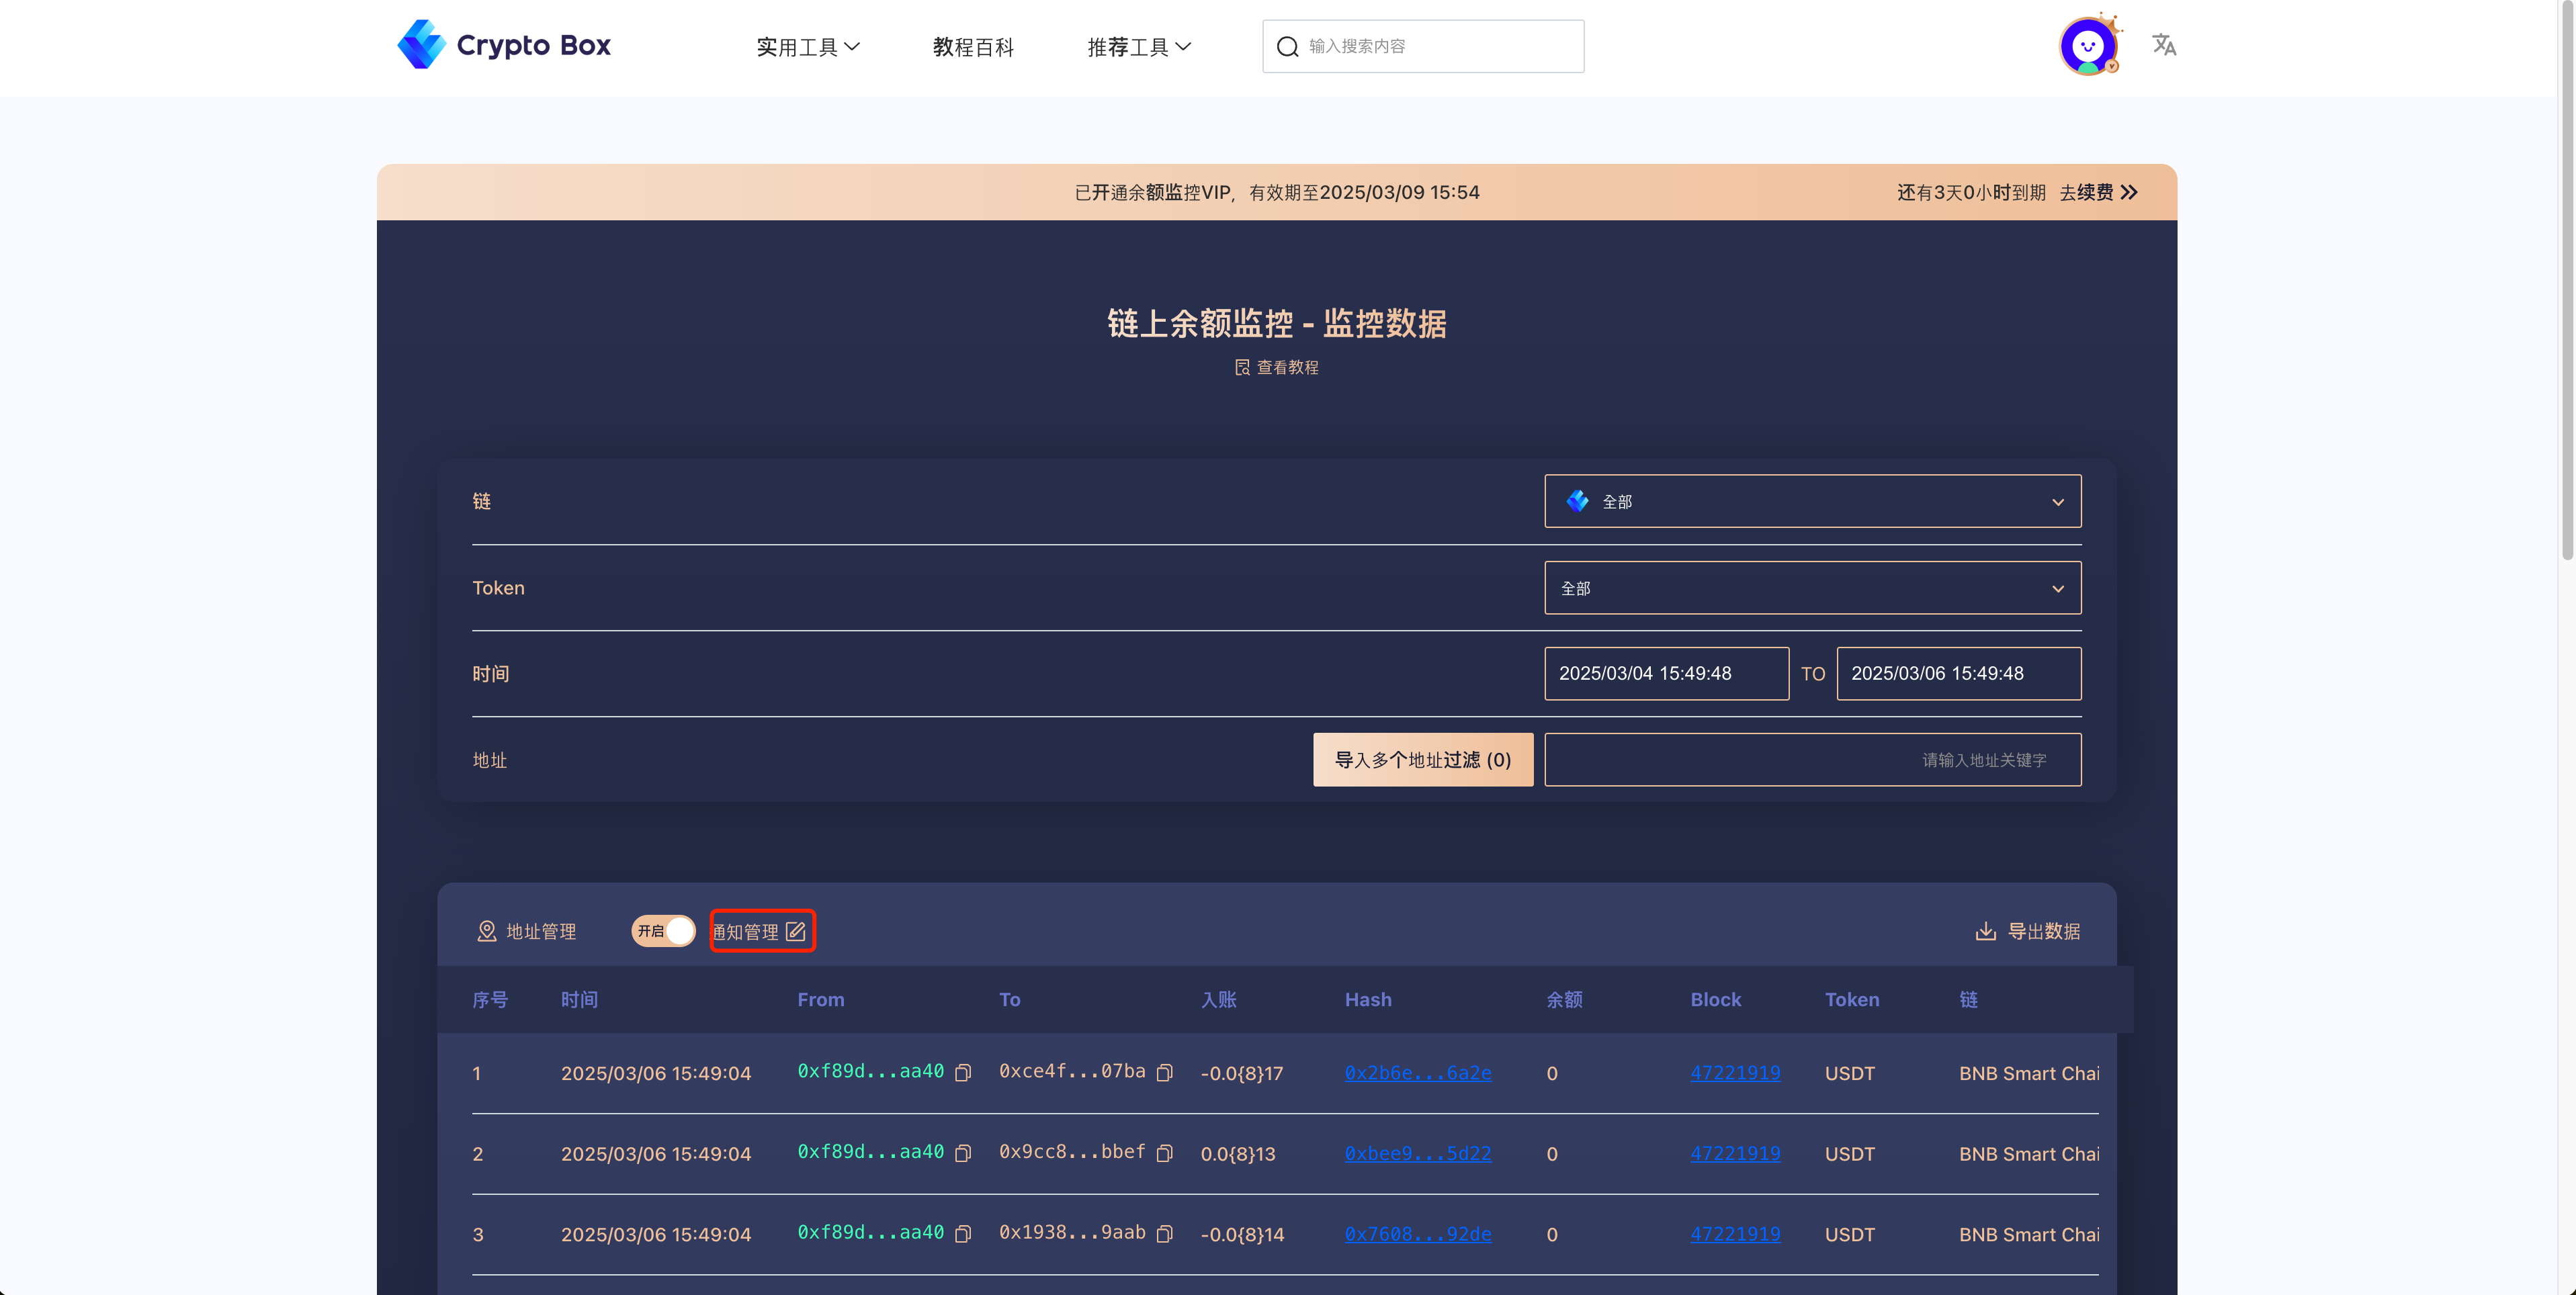Click the start time date field
The image size is (2576, 1295).
(x=1666, y=674)
